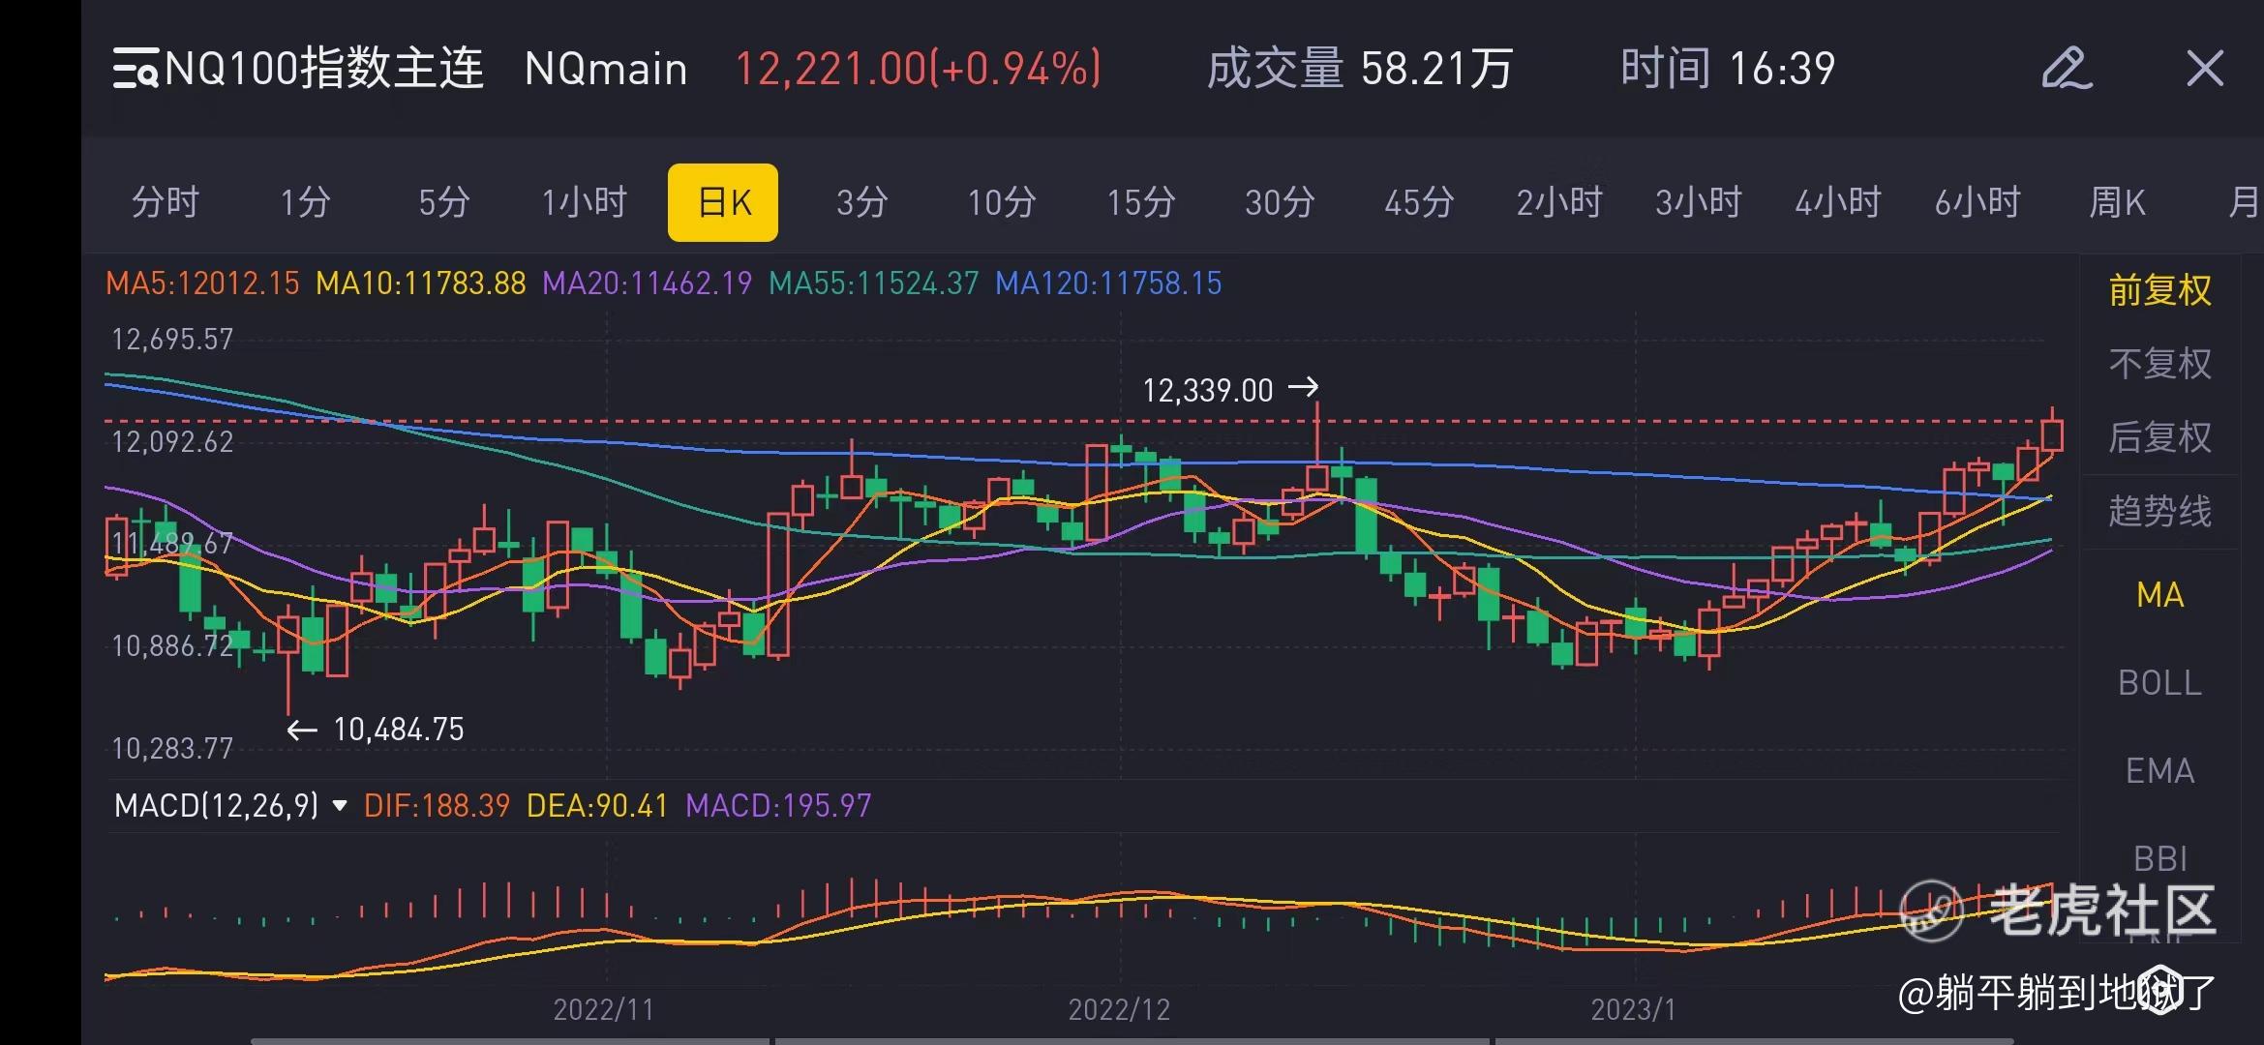
Task: Tap the pencil edit drawing icon
Action: [x=2066, y=69]
